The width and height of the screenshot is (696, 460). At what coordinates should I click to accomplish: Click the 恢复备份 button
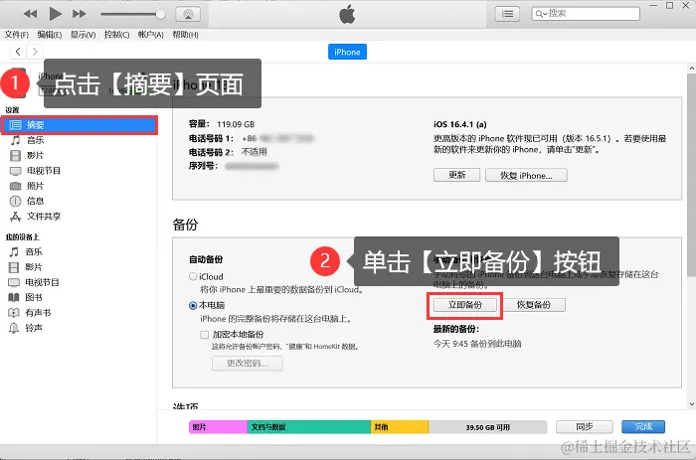[534, 305]
